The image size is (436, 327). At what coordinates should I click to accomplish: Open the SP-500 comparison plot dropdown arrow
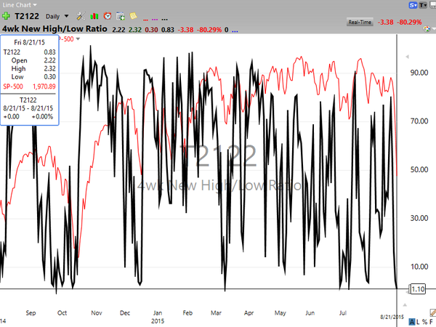78,39
